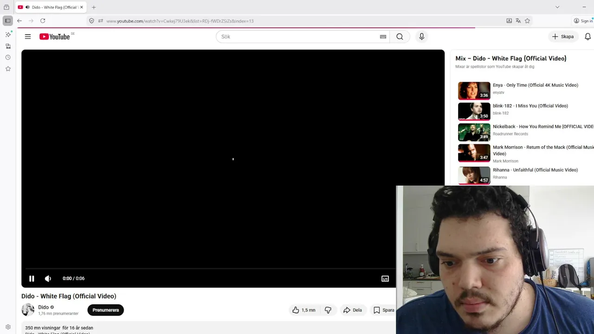Open history clock sidebar icon
This screenshot has height=334, width=594.
point(8,58)
